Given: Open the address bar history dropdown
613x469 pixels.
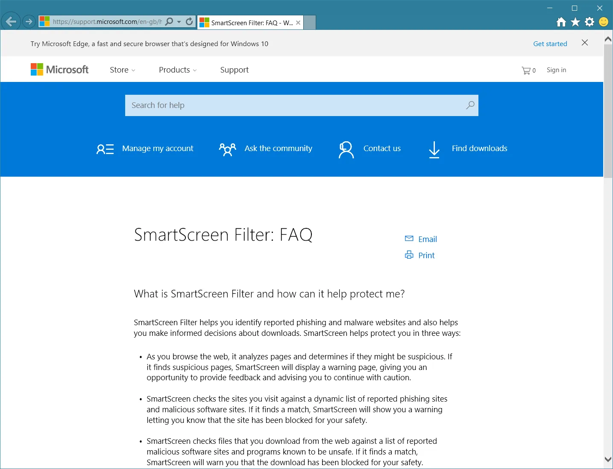Looking at the screenshot, I should [x=179, y=21].
